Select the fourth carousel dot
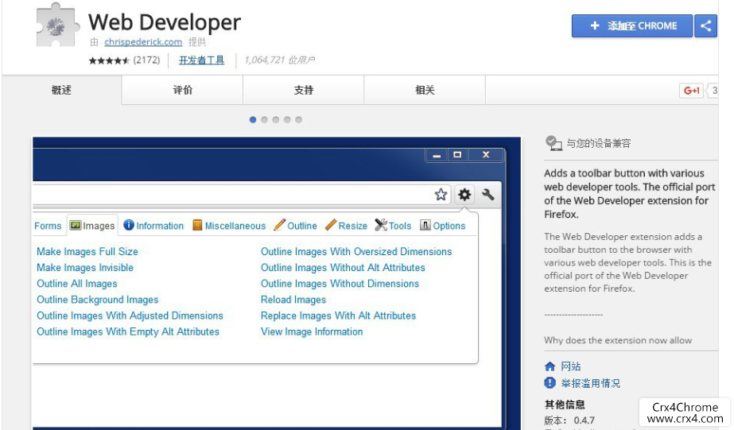734x430 pixels. 287,120
